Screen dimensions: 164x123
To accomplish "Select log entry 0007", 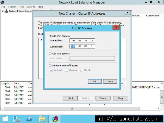I will [x=7, y=103].
